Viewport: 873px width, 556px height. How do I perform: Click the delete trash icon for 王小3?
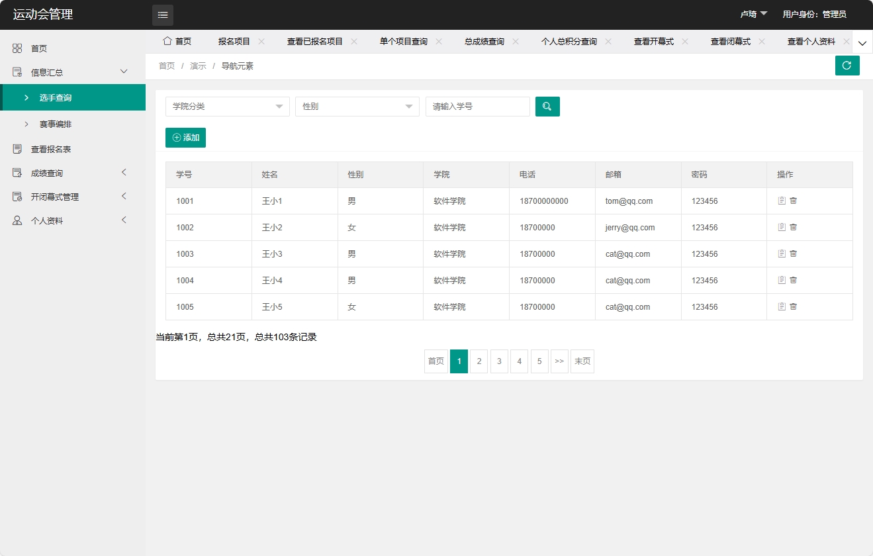tap(794, 254)
